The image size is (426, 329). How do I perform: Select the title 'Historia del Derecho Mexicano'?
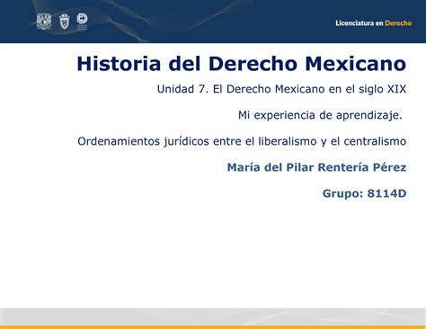(x=242, y=64)
